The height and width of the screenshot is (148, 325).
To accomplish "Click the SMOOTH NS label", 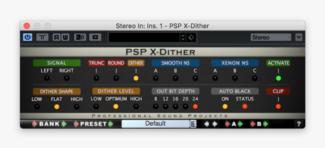I will pyautogui.click(x=176, y=63).
